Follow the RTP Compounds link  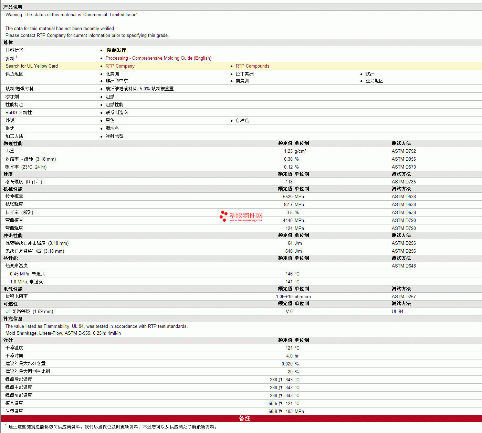[x=252, y=66]
